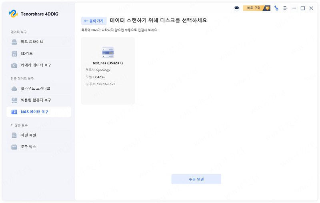Click the 제조사: Synology text
320x203 pixels.
[98, 70]
